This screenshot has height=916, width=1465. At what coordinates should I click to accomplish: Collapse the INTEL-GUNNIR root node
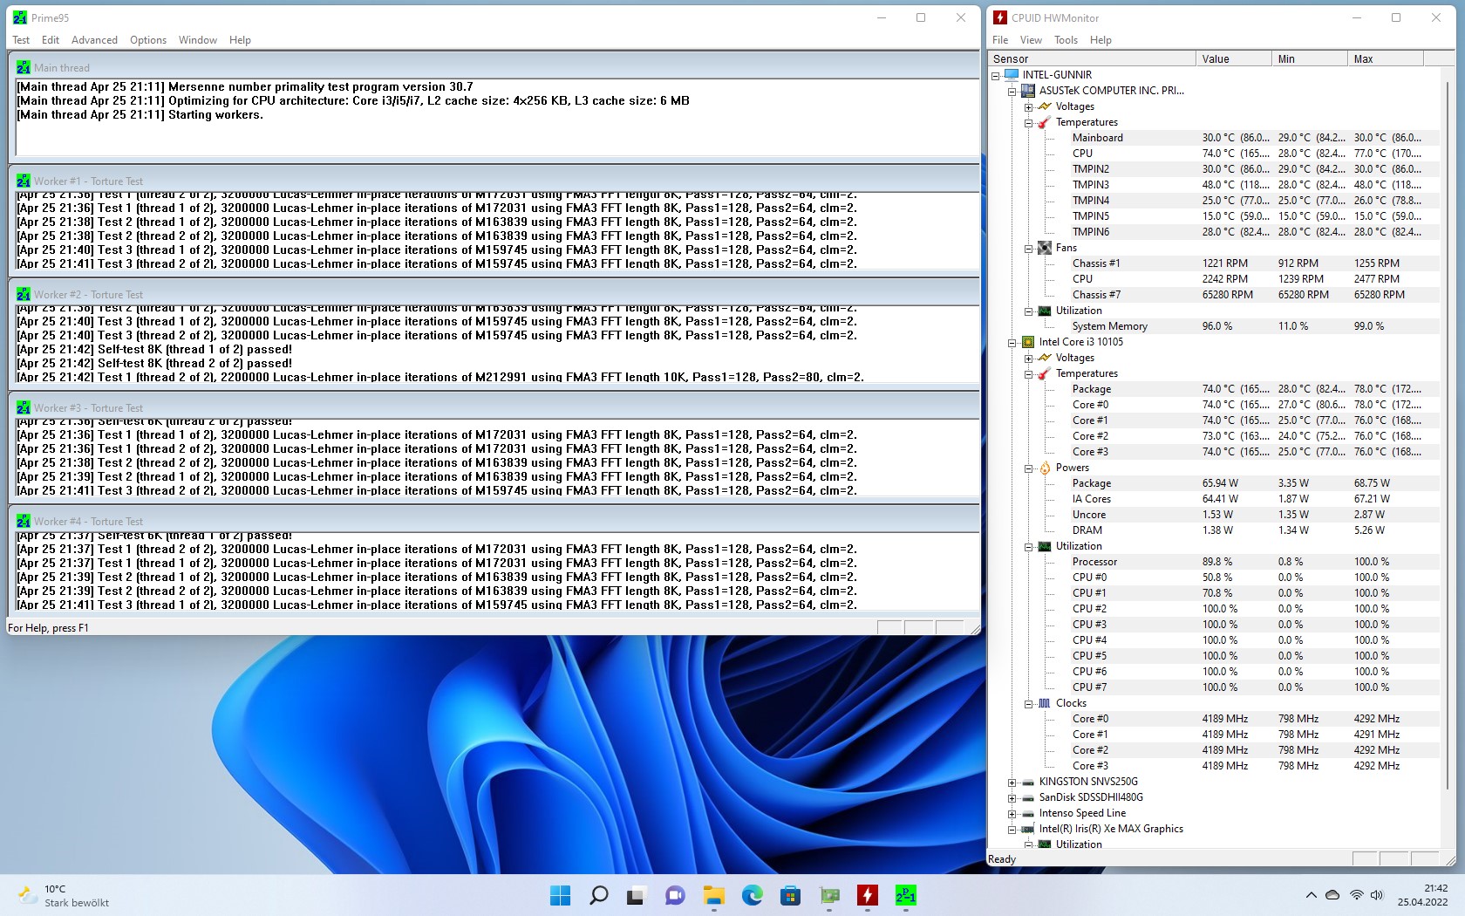(x=996, y=76)
